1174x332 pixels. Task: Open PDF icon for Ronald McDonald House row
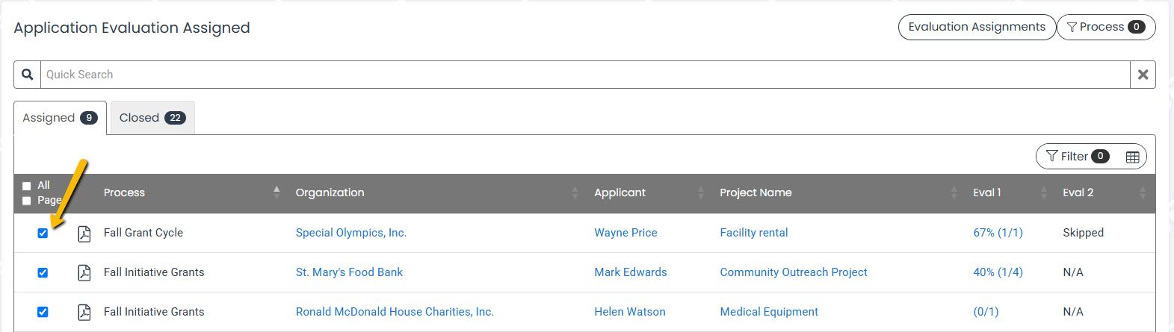click(84, 313)
